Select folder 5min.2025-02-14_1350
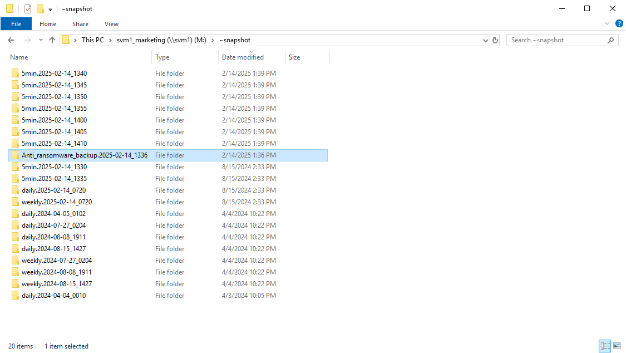 coord(55,97)
